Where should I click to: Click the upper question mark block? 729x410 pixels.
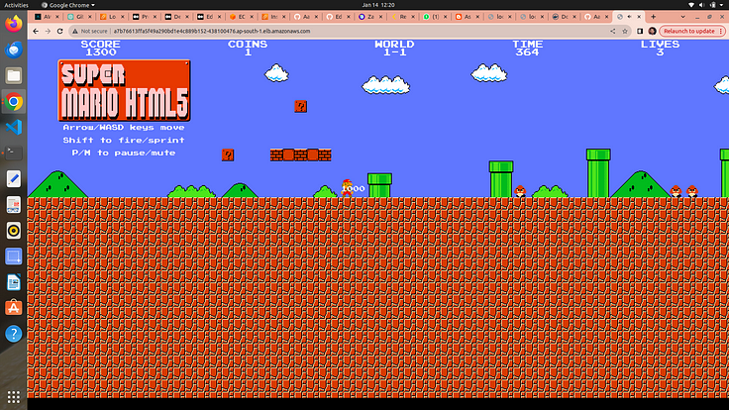(x=301, y=106)
